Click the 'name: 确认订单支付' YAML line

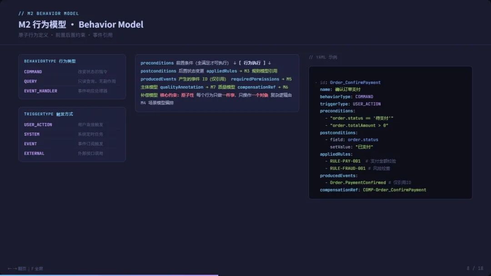pyautogui.click(x=340, y=89)
